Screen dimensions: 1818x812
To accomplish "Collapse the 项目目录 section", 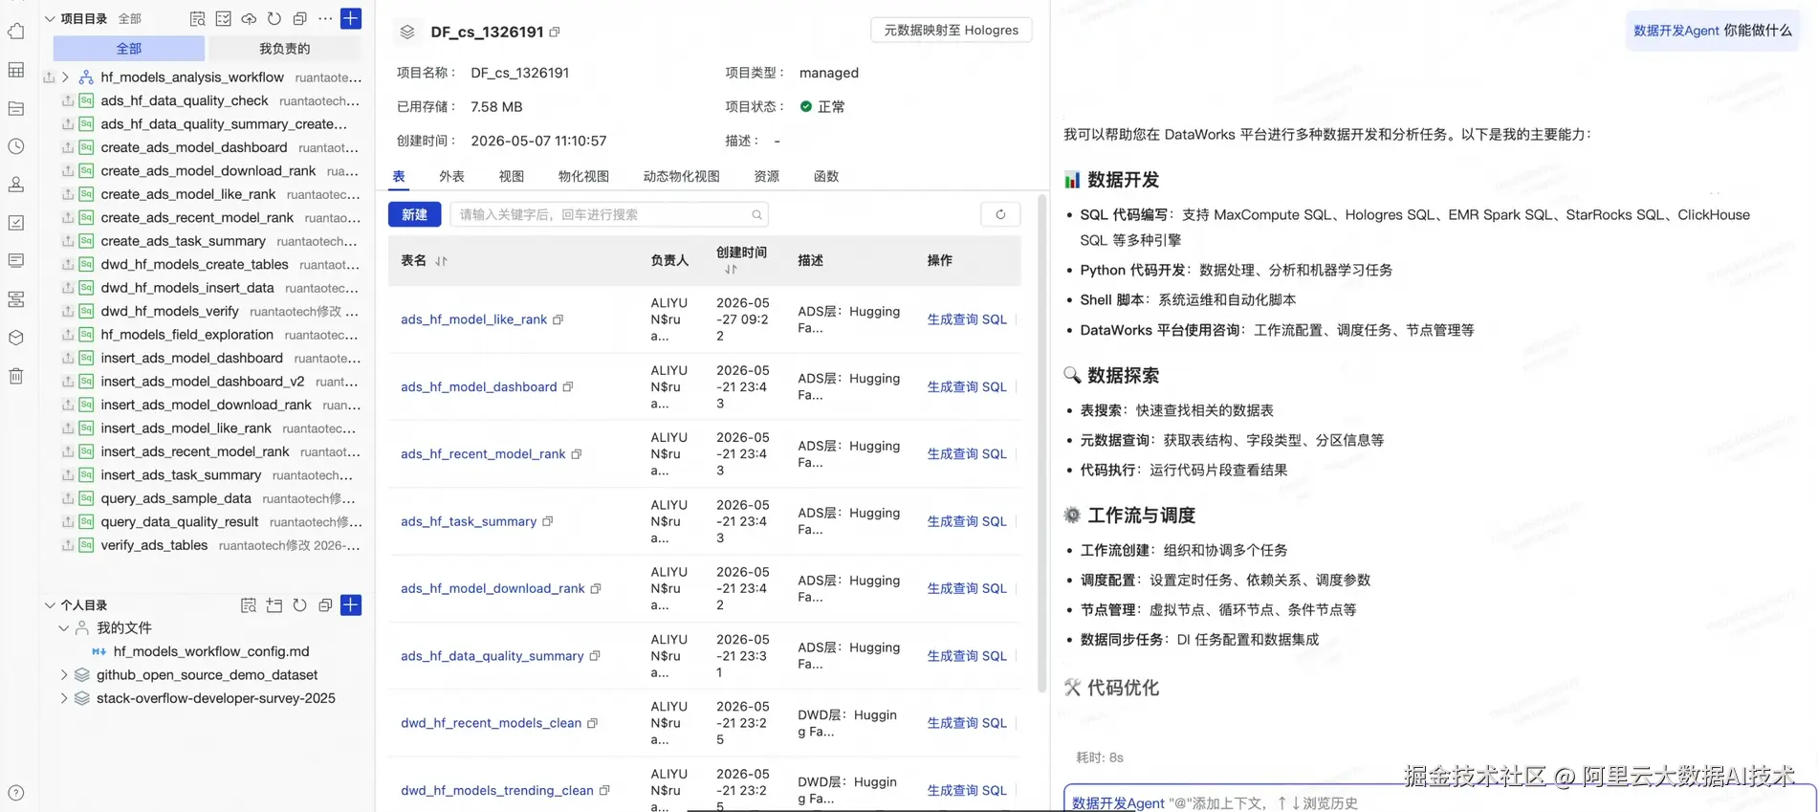I will point(50,18).
